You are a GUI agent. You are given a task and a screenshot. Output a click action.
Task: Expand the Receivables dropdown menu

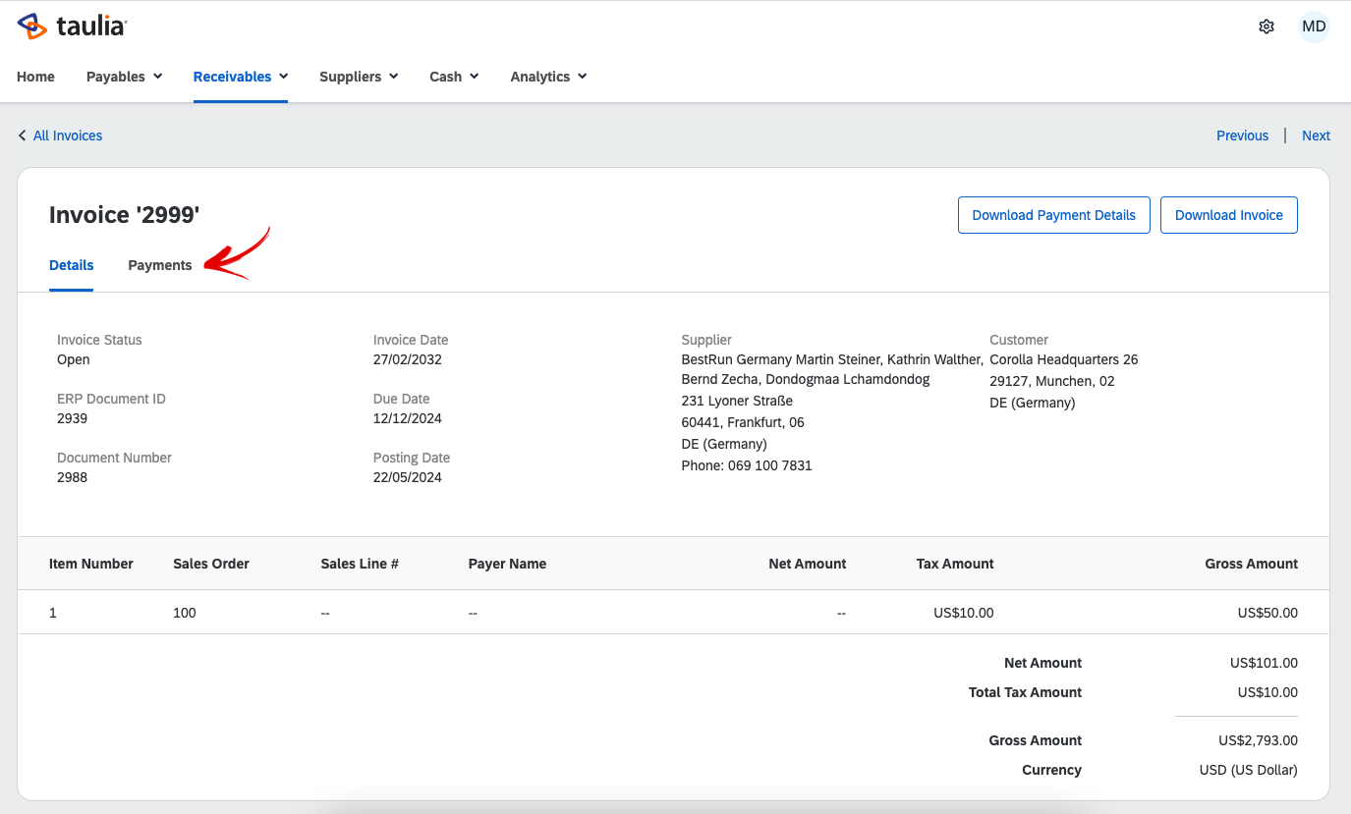[241, 77]
